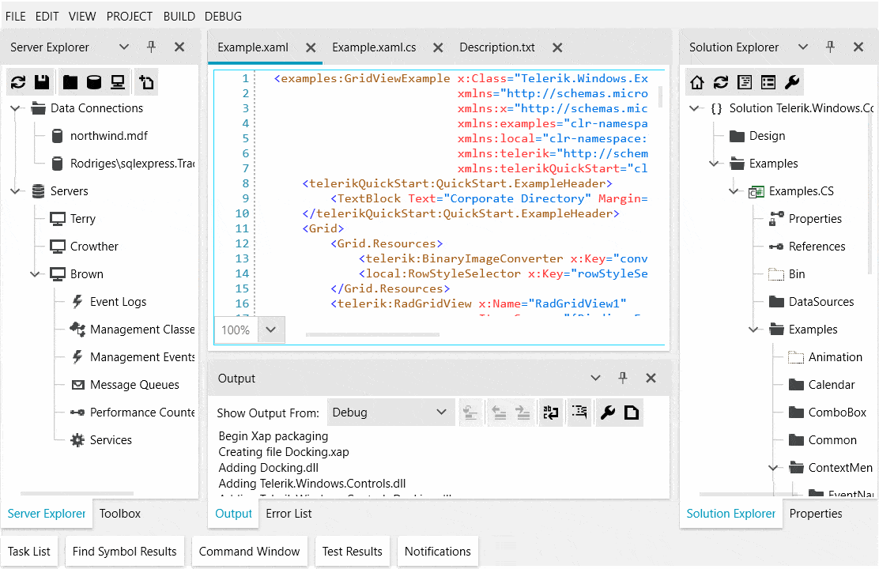Open the DEBUG menu

223,17
